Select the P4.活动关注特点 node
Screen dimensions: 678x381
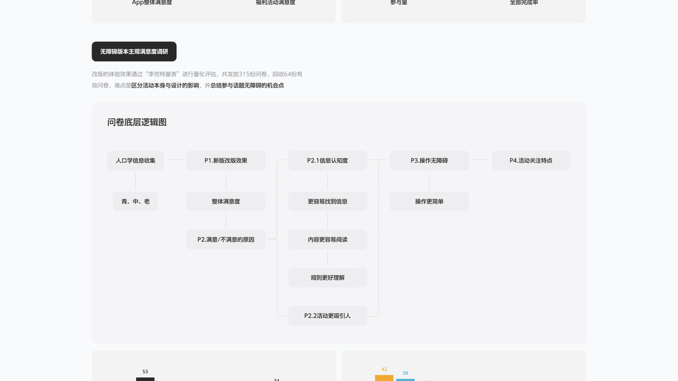pos(531,160)
